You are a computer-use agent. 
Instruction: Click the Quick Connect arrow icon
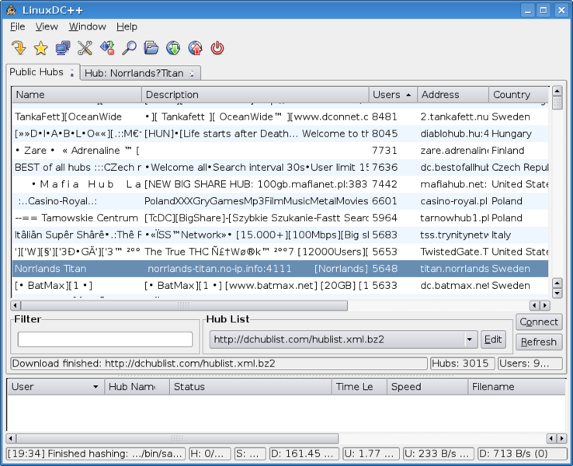click(x=19, y=48)
